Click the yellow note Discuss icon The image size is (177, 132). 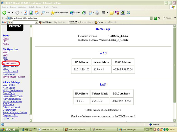pos(112,13)
